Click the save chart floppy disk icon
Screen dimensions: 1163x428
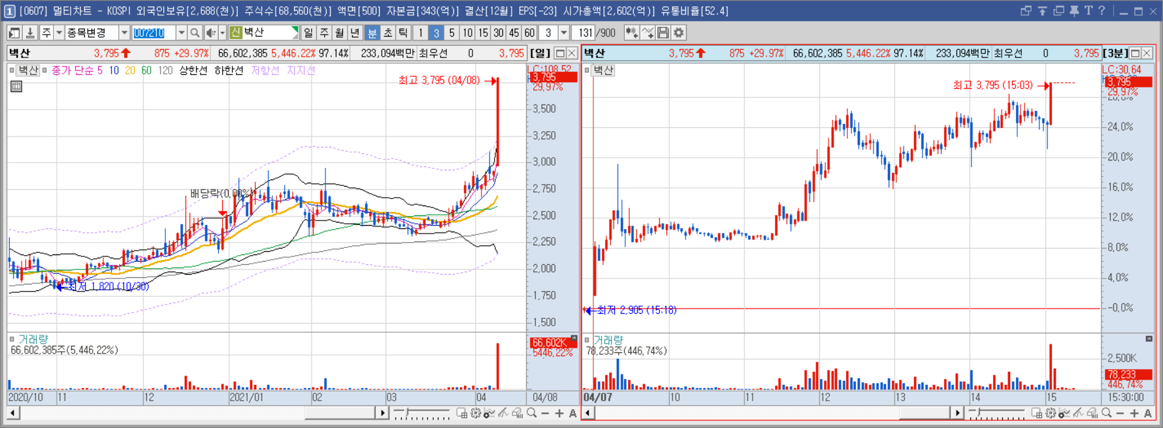(x=663, y=33)
